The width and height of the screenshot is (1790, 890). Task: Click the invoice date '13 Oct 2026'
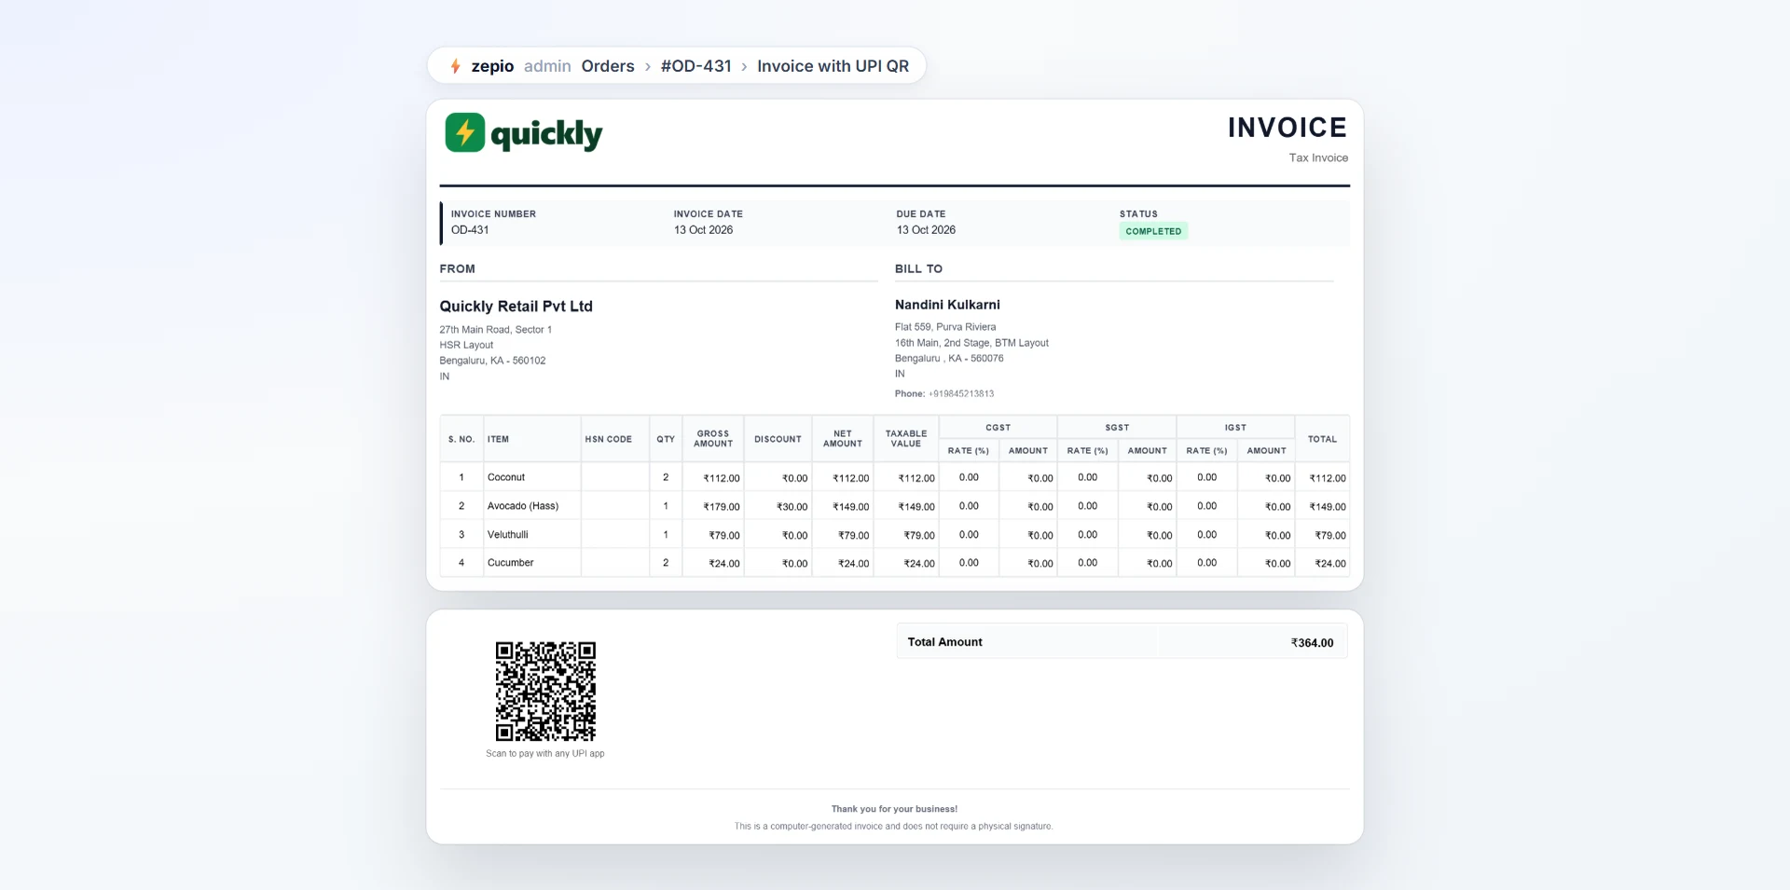(703, 230)
